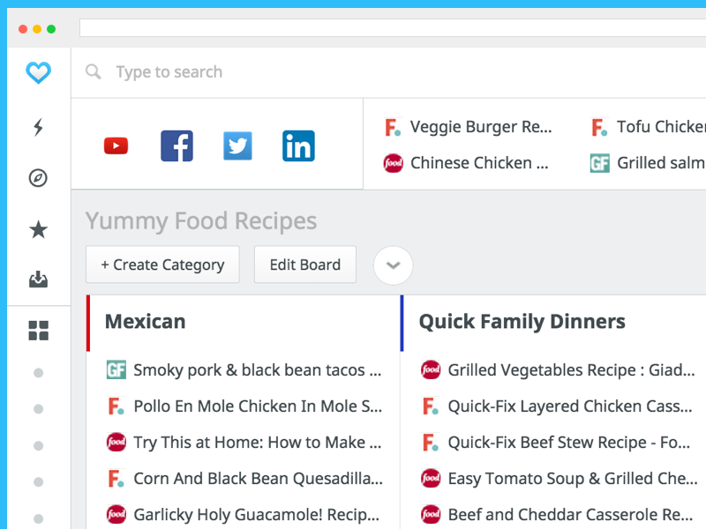Open the boards grid icon
This screenshot has width=706, height=529.
tap(38, 331)
